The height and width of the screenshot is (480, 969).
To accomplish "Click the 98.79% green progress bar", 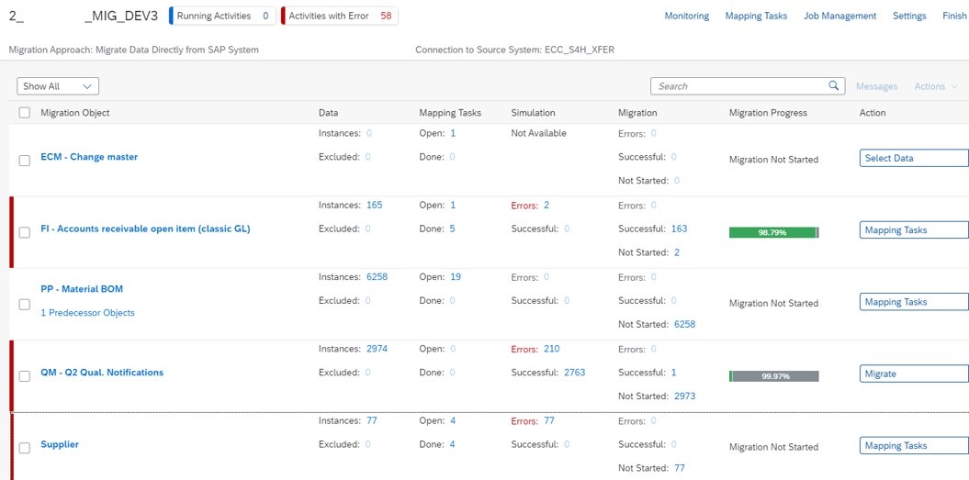I will tap(773, 232).
